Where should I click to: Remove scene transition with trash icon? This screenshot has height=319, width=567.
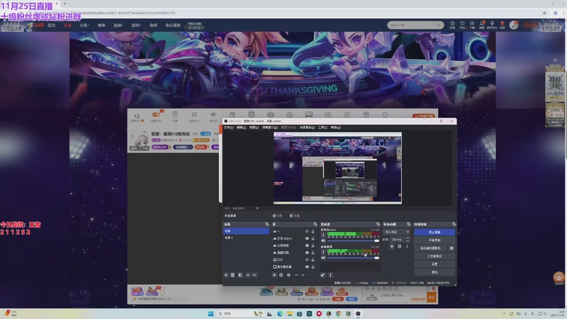point(400,246)
